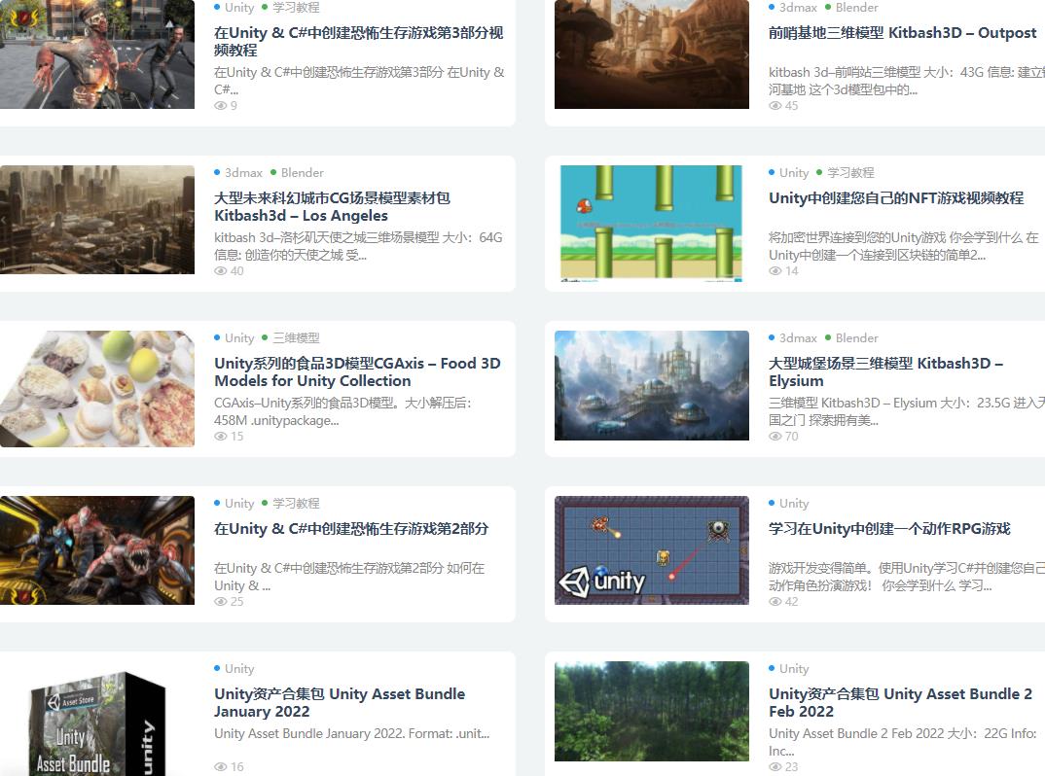Screen dimensions: 1045x776
Task: Open Kitbash3D Outpost model article title
Action: tap(902, 33)
